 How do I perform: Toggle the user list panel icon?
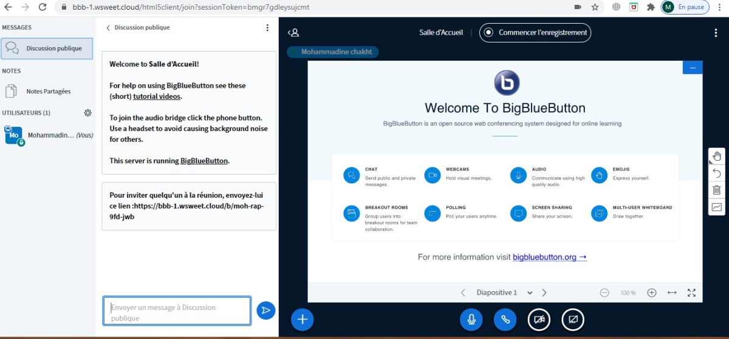coord(293,33)
